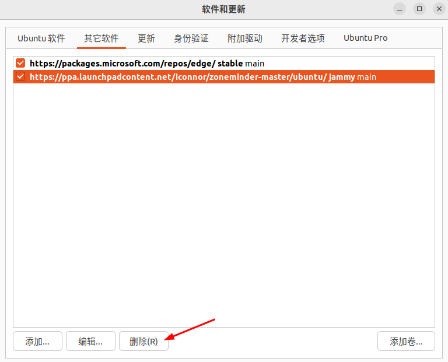
Task: Open the 附加驱动 tab
Action: click(x=245, y=38)
